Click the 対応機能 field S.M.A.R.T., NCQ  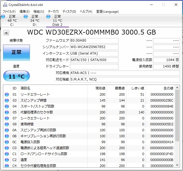click(125, 79)
